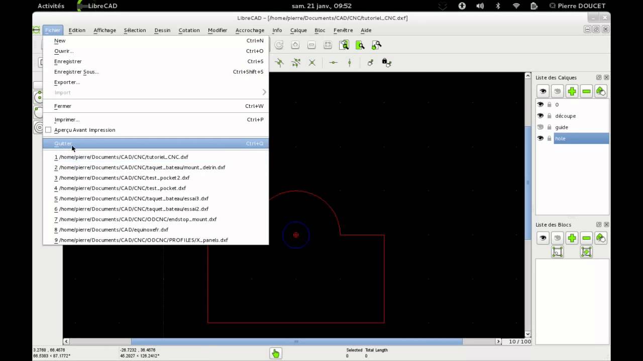Image resolution: width=643 pixels, height=361 pixels.
Task: Click the X-shaped snap icon
Action: [x=312, y=63]
